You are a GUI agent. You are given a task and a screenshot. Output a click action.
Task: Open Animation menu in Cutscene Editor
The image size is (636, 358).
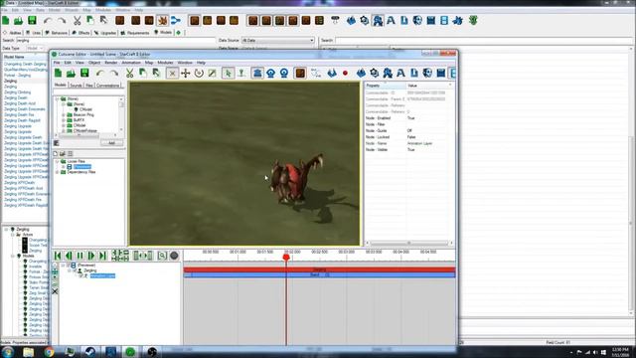(x=131, y=63)
